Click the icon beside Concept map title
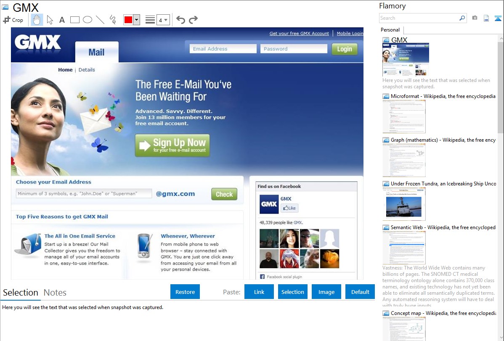Viewport: 504px width, 341px height. click(x=386, y=313)
